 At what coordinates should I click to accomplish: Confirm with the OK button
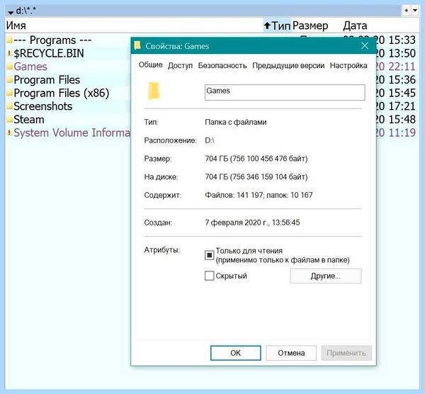pyautogui.click(x=236, y=353)
